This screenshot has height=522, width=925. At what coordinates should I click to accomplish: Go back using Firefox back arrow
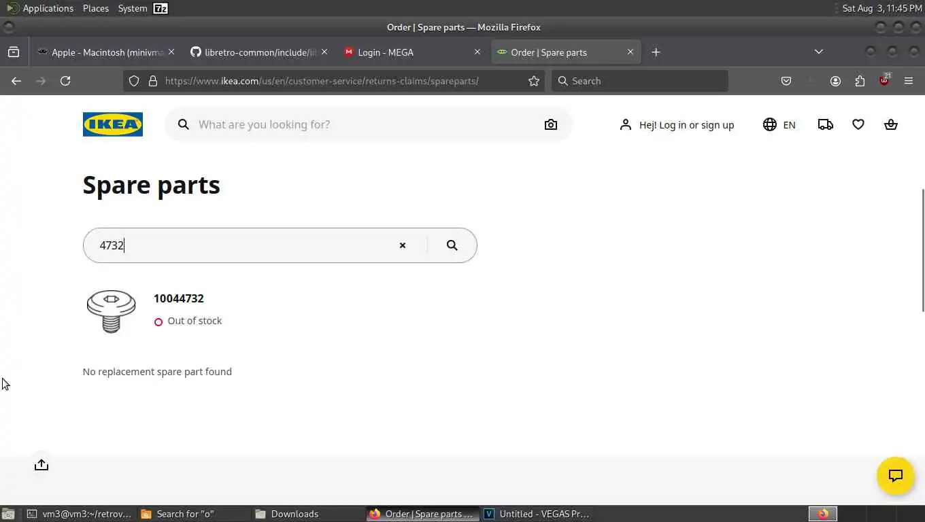(x=16, y=81)
